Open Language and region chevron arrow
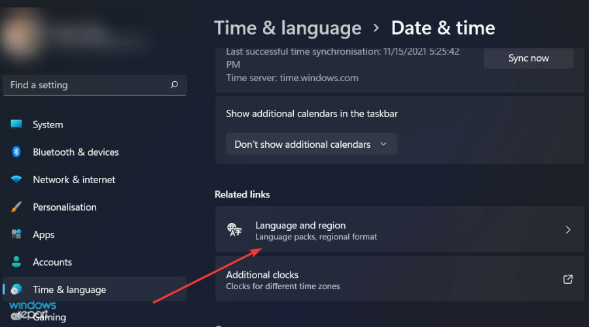Viewport: 589px width, 327px height. coord(568,230)
